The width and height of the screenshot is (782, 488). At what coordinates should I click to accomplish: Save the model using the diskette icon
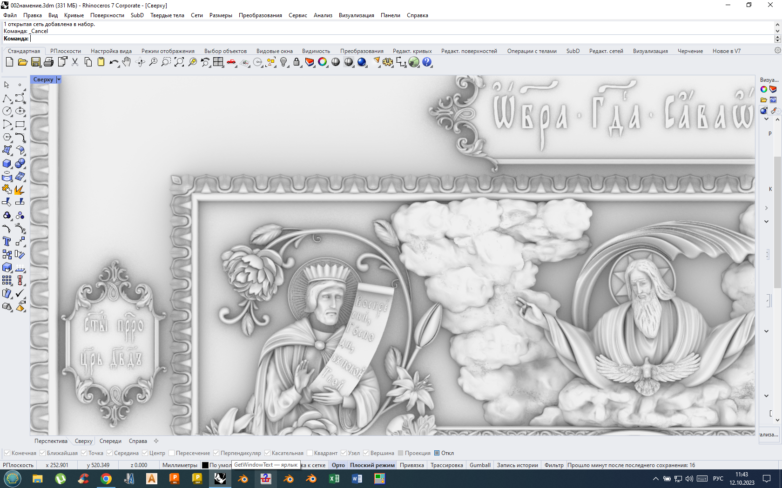[35, 62]
